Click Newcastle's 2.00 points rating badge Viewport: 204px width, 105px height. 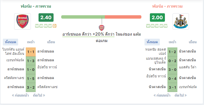click(157, 17)
